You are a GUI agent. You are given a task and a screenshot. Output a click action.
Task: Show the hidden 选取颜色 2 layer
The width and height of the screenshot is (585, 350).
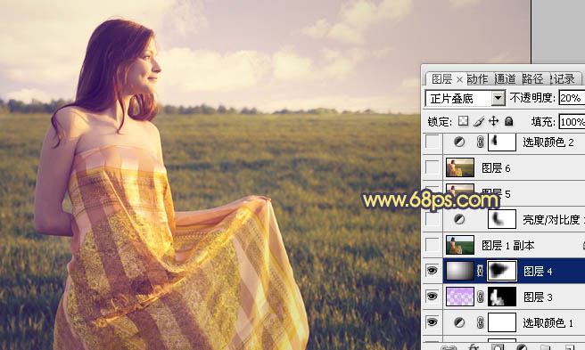point(433,142)
